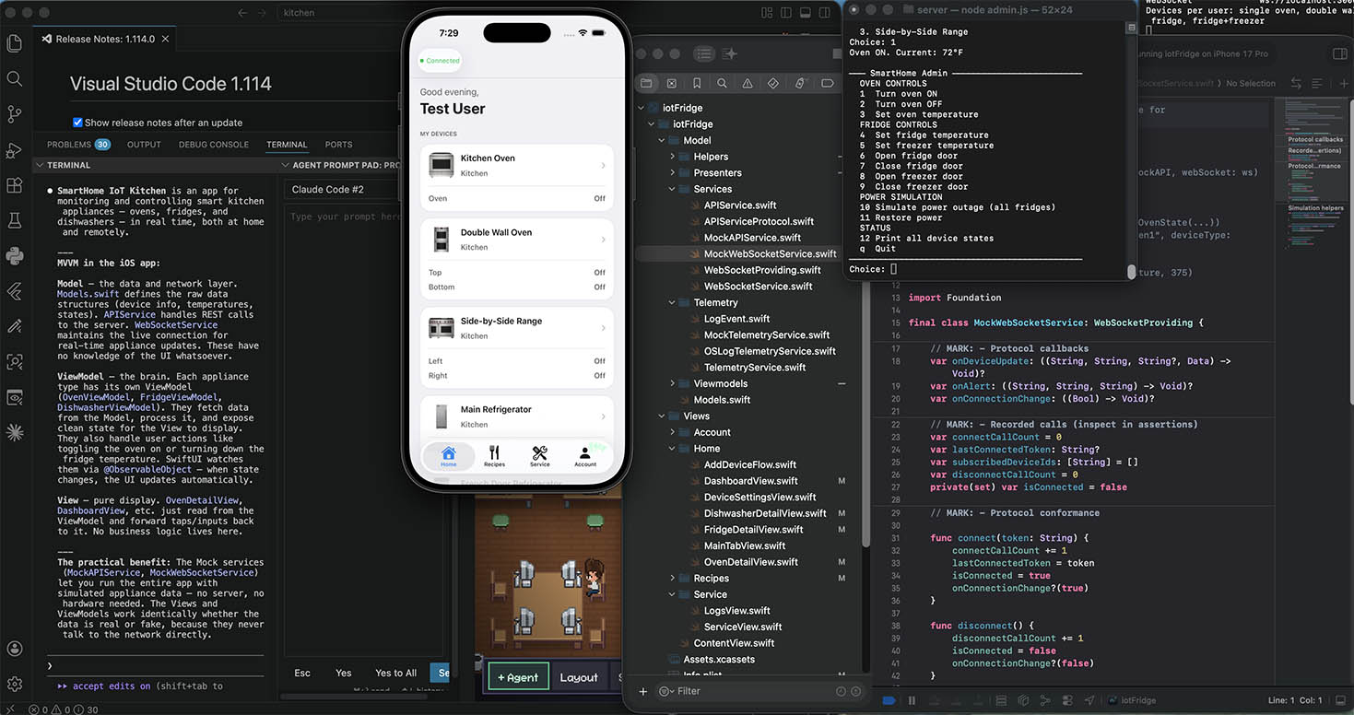Viewport: 1354px width, 715px height.
Task: Expand the Helpers folder in project tree
Action: click(x=672, y=157)
